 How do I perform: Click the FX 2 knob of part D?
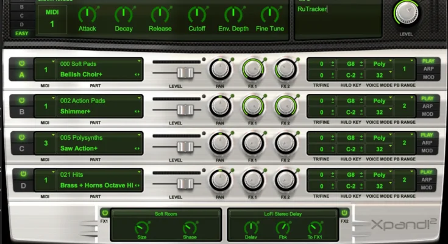click(285, 180)
